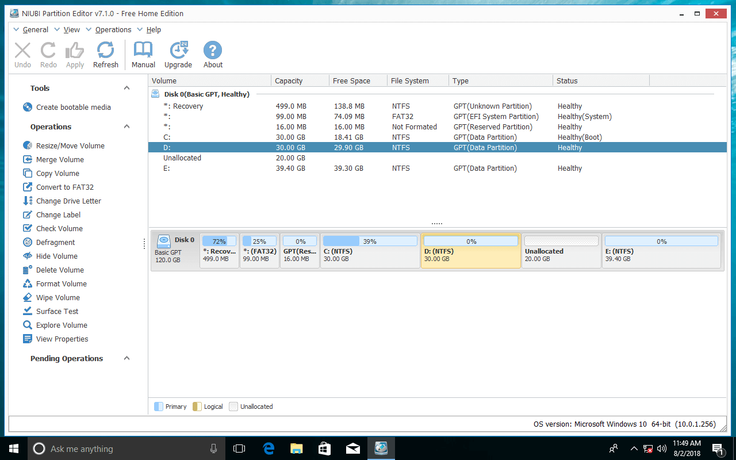736x460 pixels.
Task: Select the E: (NTFS) block in the disk map
Action: [x=661, y=251]
